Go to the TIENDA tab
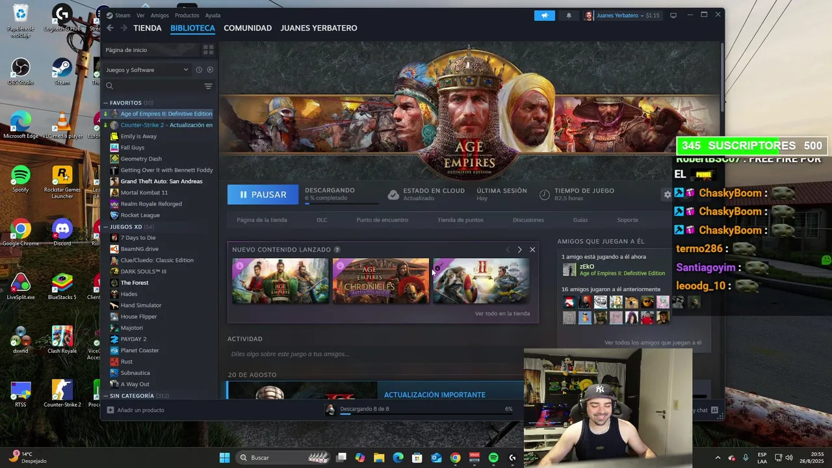832x468 pixels. coord(148,28)
